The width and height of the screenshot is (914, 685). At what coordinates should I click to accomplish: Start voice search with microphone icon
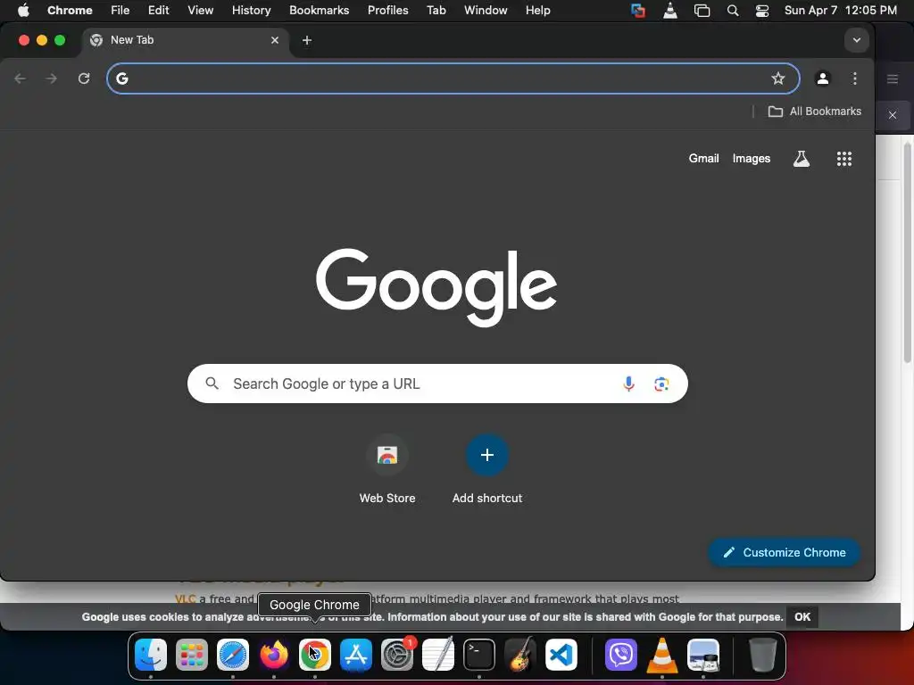tap(628, 384)
